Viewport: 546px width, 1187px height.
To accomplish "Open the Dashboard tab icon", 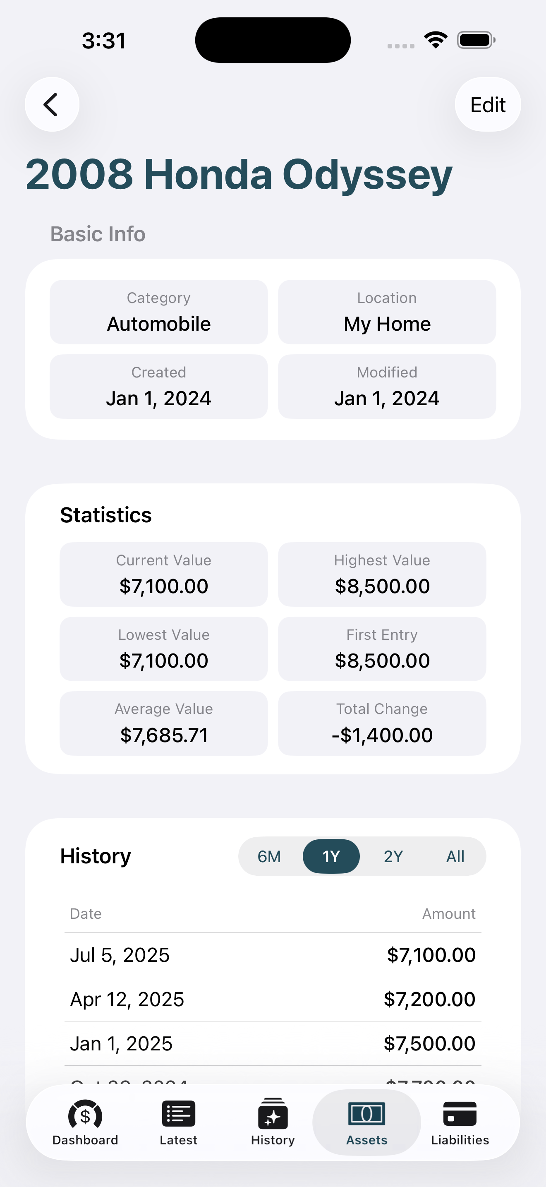I will pos(85,1115).
